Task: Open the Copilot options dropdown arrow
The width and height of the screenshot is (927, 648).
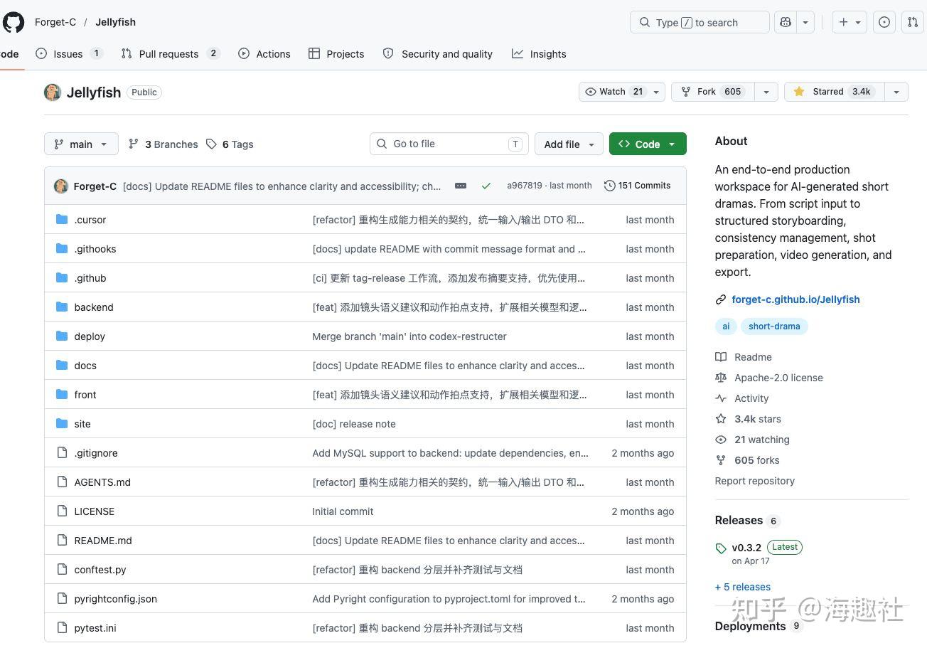Action: (805, 22)
